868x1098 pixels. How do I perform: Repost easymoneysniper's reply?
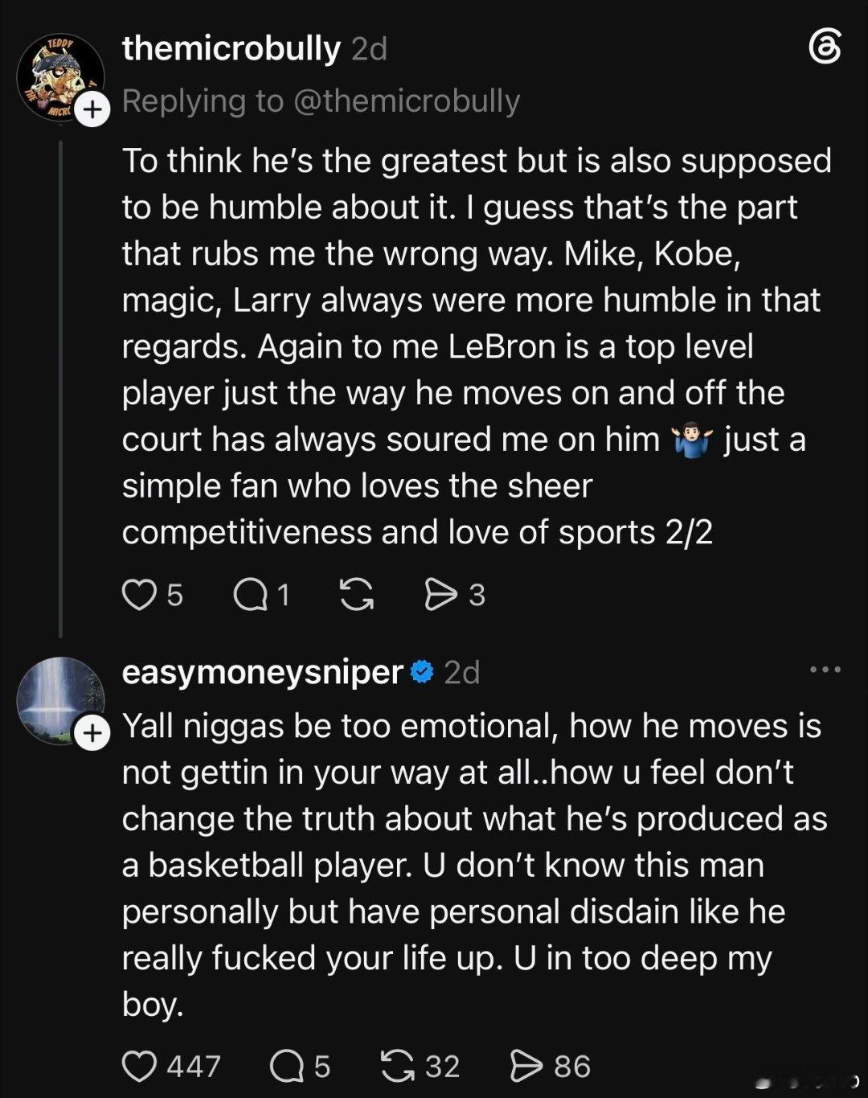(x=398, y=1067)
